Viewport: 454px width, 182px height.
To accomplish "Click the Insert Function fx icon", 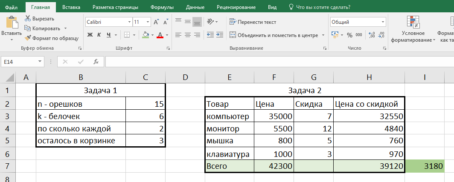I will click(96, 62).
